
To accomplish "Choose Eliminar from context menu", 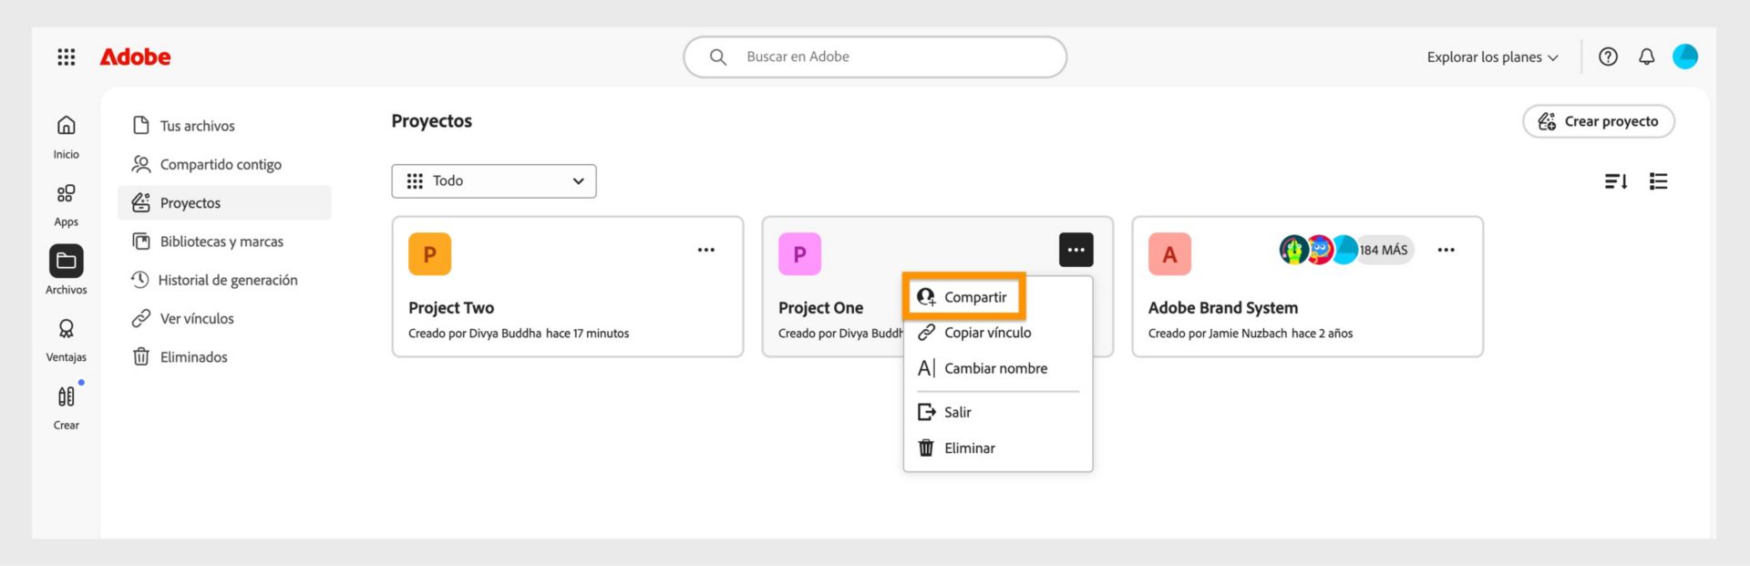I will point(998,448).
